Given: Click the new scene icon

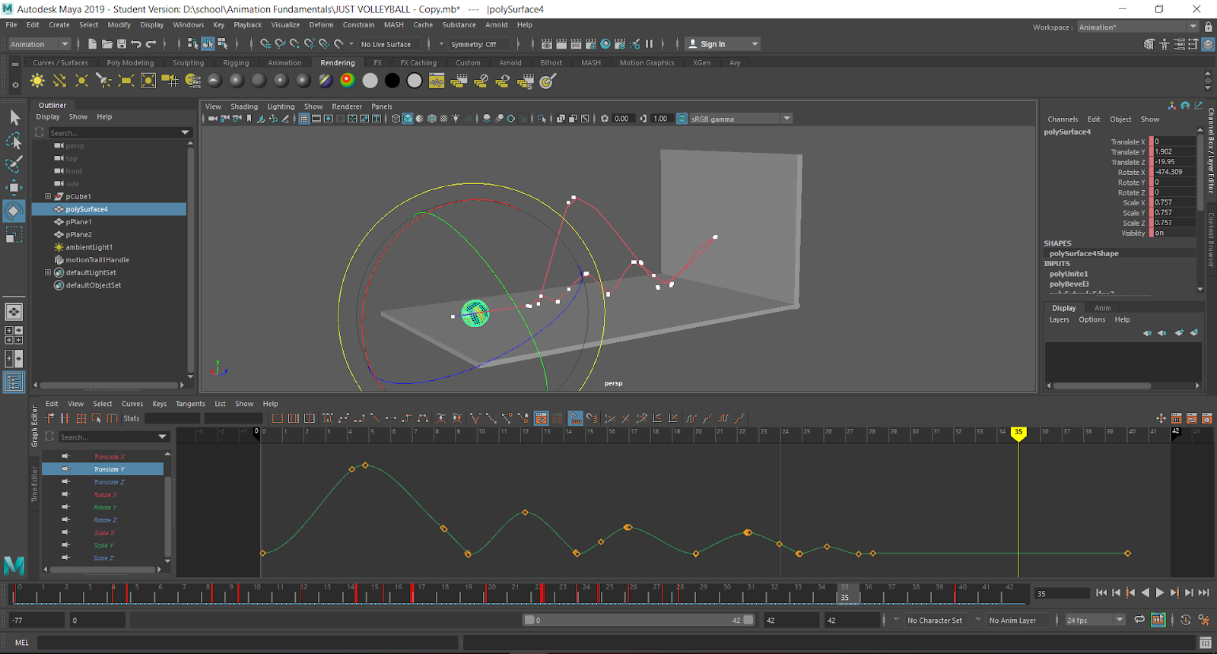Looking at the screenshot, I should (x=92, y=44).
